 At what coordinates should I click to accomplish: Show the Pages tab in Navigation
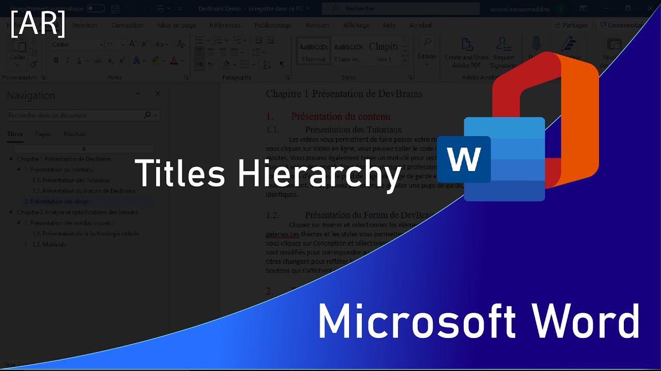43,134
